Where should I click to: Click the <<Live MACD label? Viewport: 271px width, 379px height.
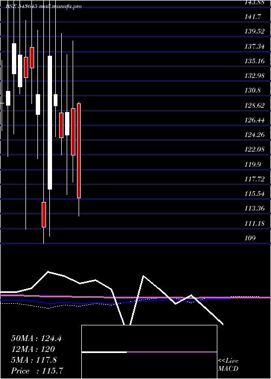tap(228, 364)
